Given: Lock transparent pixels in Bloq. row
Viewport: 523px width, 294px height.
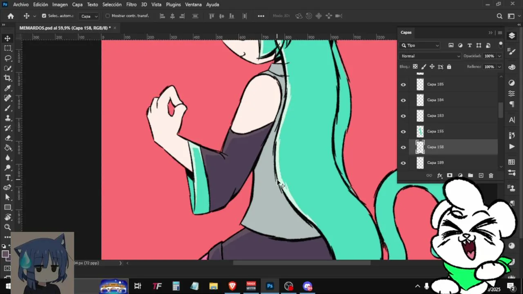Looking at the screenshot, I should 415,67.
